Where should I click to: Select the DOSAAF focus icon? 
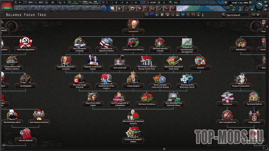tap(200, 61)
